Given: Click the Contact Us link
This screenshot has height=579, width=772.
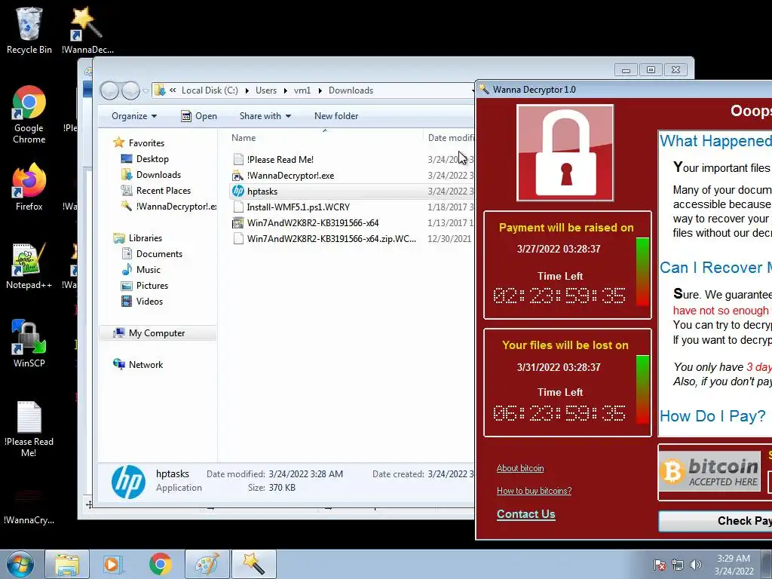Looking at the screenshot, I should 525,514.
